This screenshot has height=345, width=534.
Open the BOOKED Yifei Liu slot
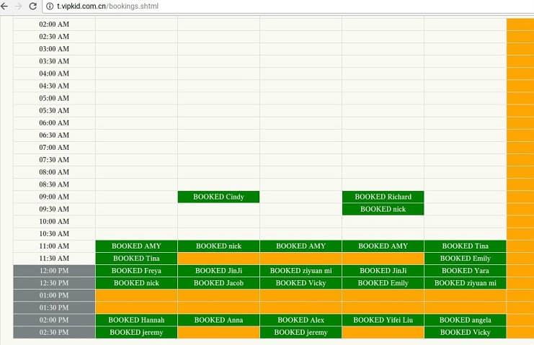tap(383, 320)
